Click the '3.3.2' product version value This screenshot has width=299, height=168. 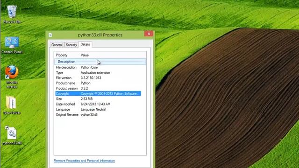tap(84, 88)
